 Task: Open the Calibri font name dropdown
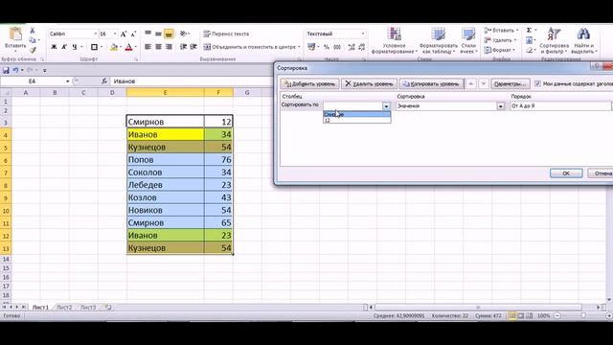point(95,34)
